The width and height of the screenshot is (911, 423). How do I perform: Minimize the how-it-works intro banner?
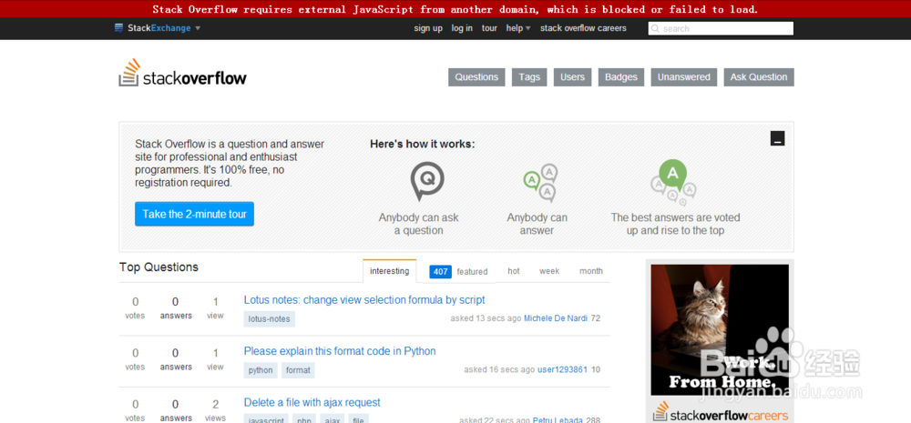(x=777, y=138)
